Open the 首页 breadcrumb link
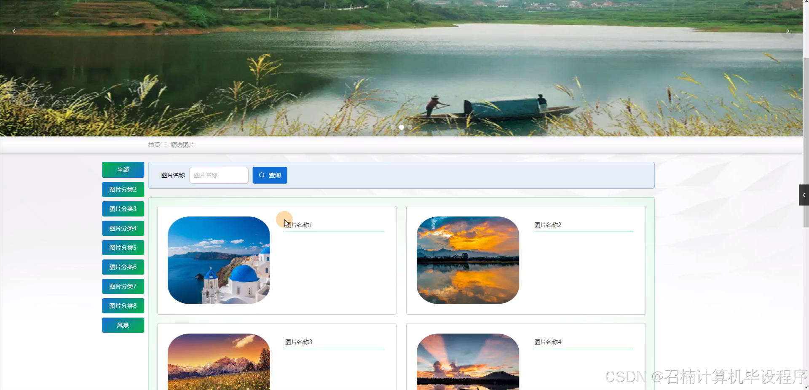 (154, 145)
